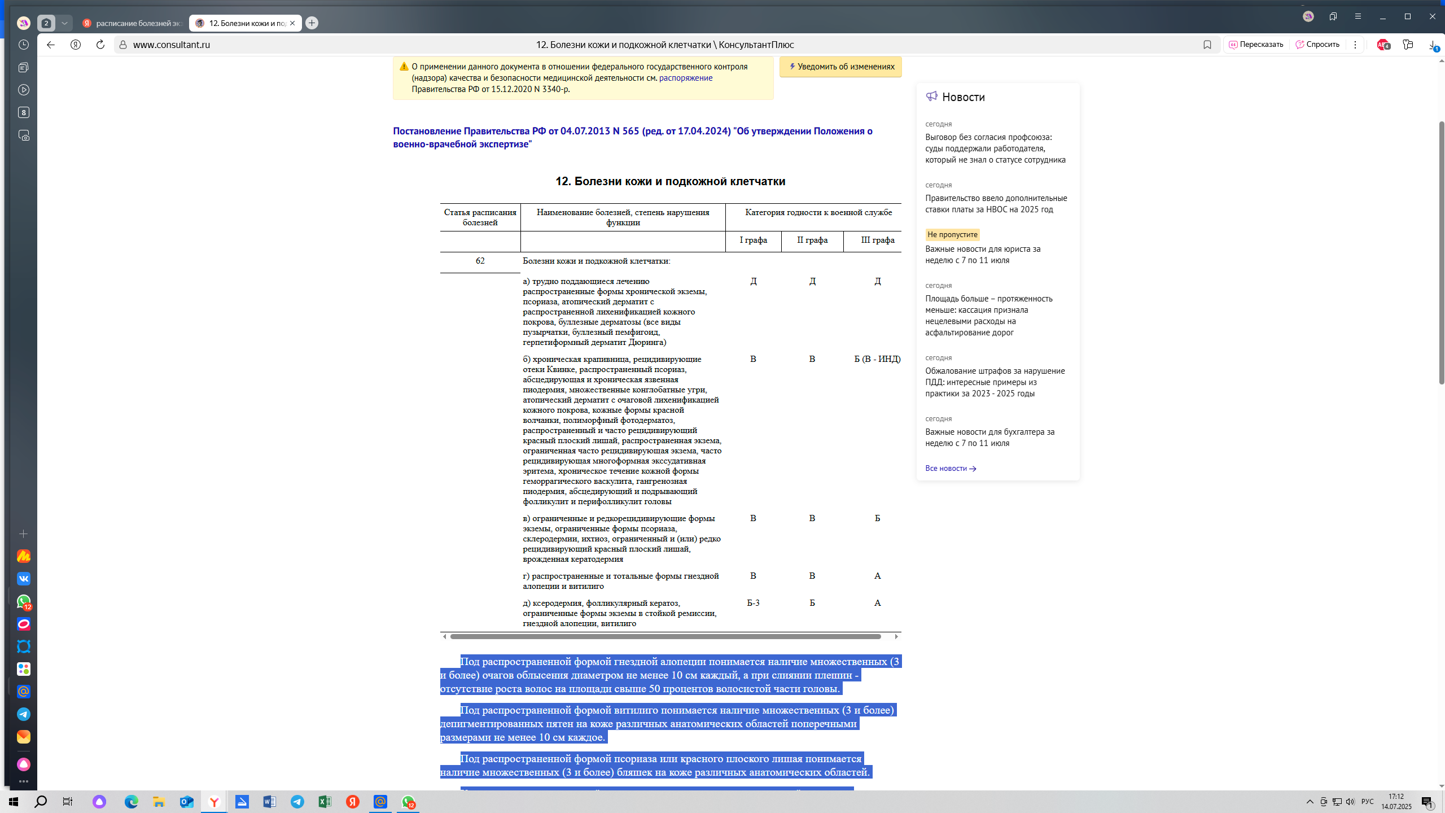Open the colorful dots app in sidebar
The height and width of the screenshot is (813, 1445).
(x=23, y=669)
